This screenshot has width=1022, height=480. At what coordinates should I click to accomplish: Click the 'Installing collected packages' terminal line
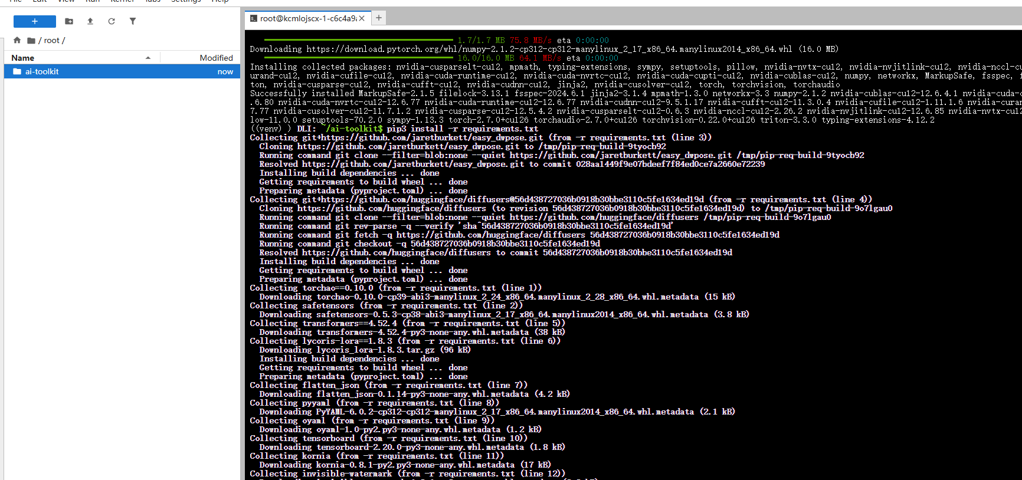pos(636,67)
